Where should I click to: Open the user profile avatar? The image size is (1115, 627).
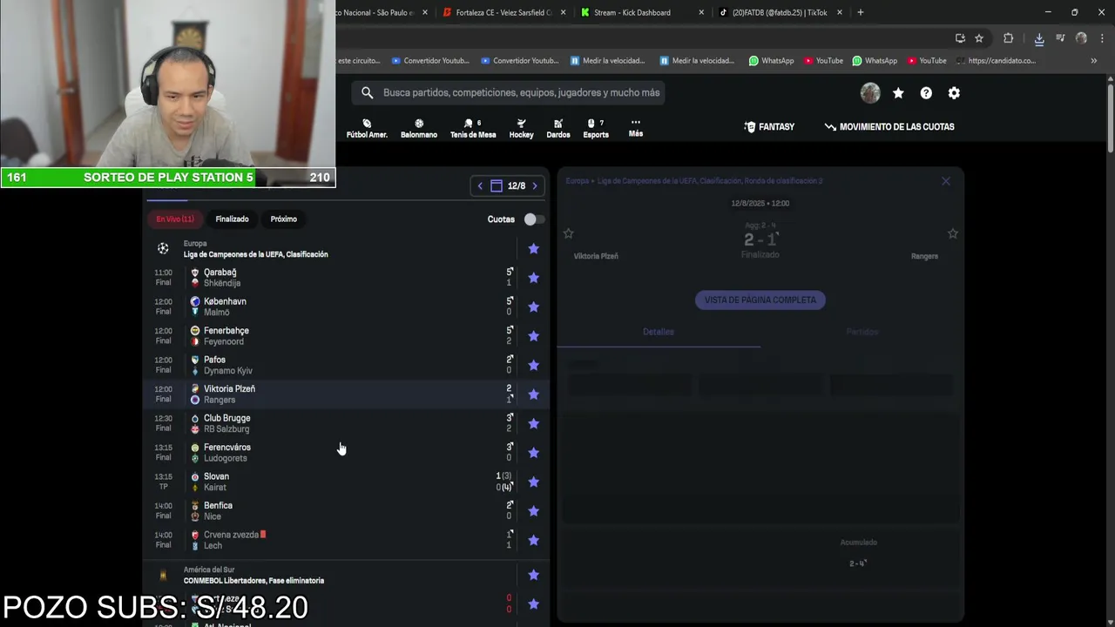pos(870,93)
